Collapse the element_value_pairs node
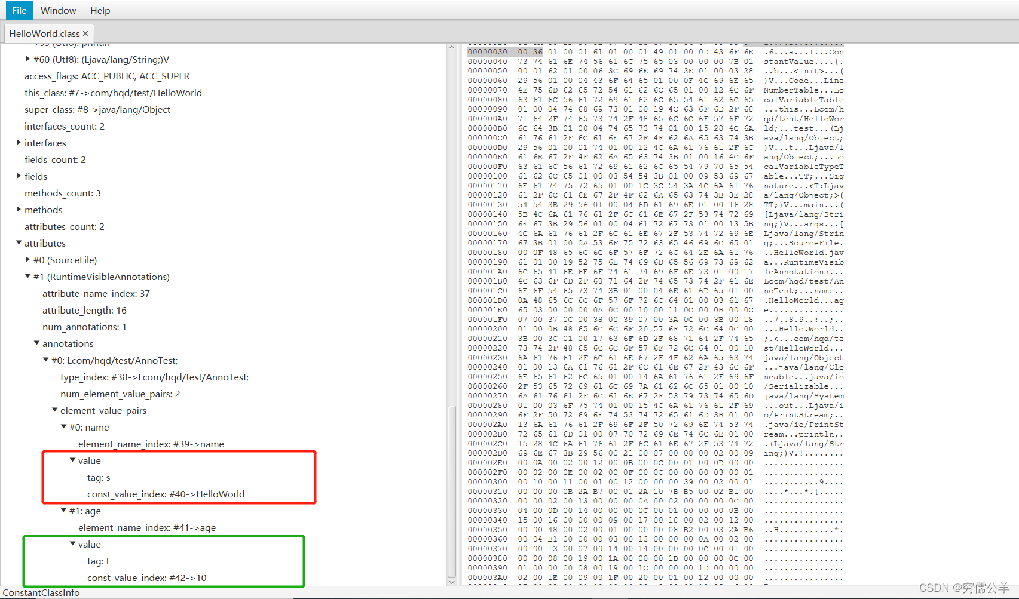This screenshot has height=599, width=1019. [54, 410]
